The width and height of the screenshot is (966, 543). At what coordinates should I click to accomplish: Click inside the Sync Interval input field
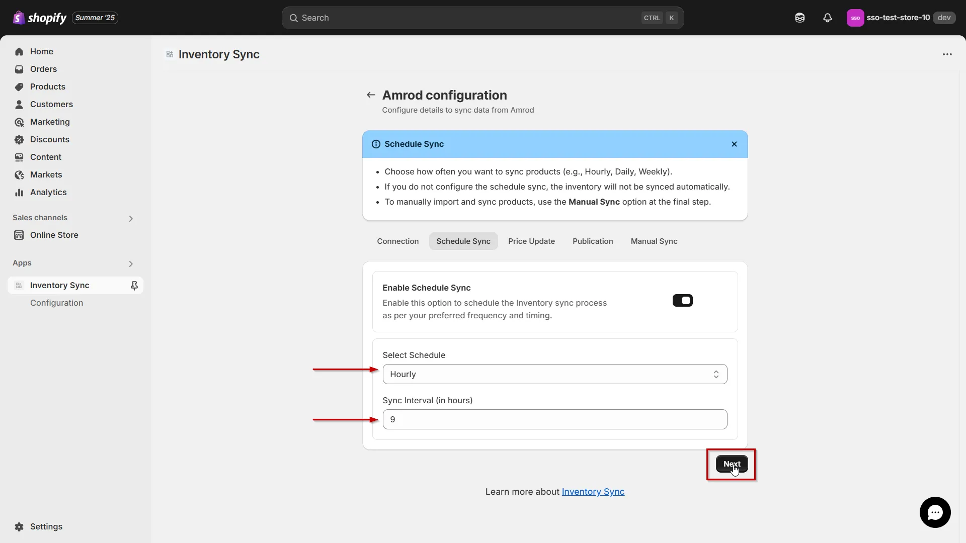[x=554, y=419]
